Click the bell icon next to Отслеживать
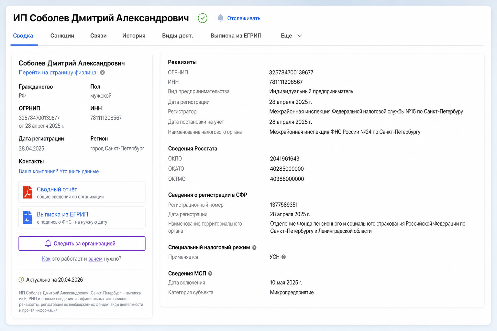This screenshot has height=331, width=497. point(220,18)
